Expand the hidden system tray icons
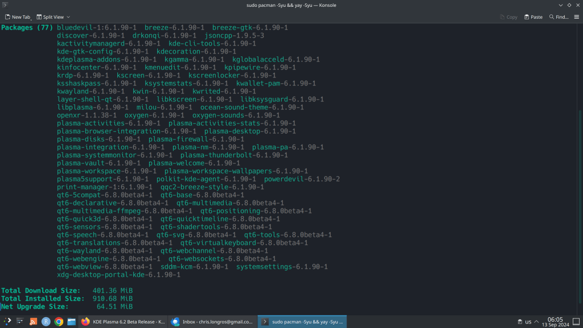This screenshot has height=328, width=583. tap(537, 321)
